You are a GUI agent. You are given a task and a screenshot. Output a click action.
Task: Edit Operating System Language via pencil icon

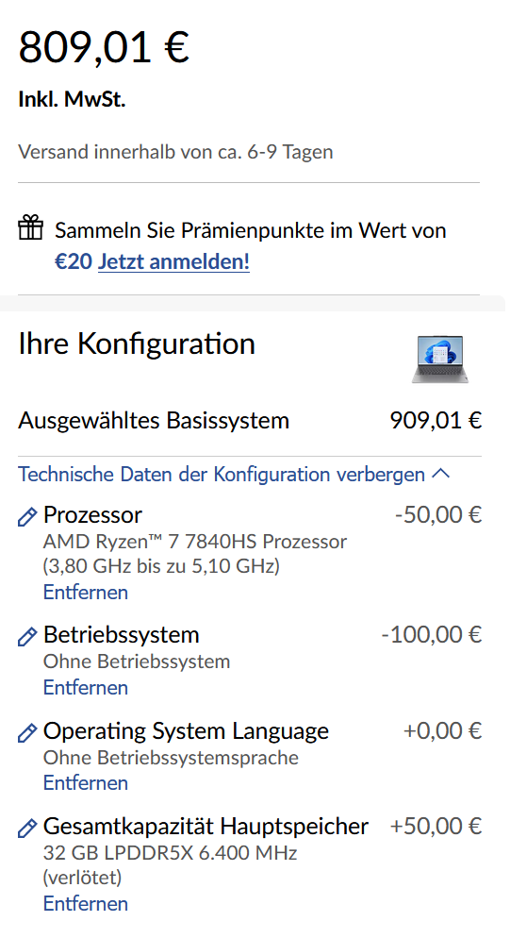point(27,732)
